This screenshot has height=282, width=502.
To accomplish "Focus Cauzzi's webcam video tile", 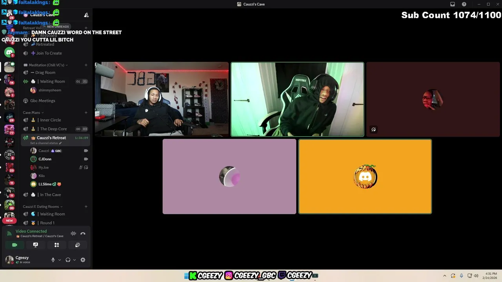I will [162, 99].
